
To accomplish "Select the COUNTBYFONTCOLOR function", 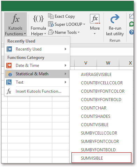I will coord(101,91).
